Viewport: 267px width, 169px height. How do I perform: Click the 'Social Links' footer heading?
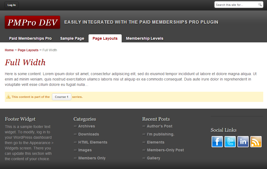coord(224,130)
